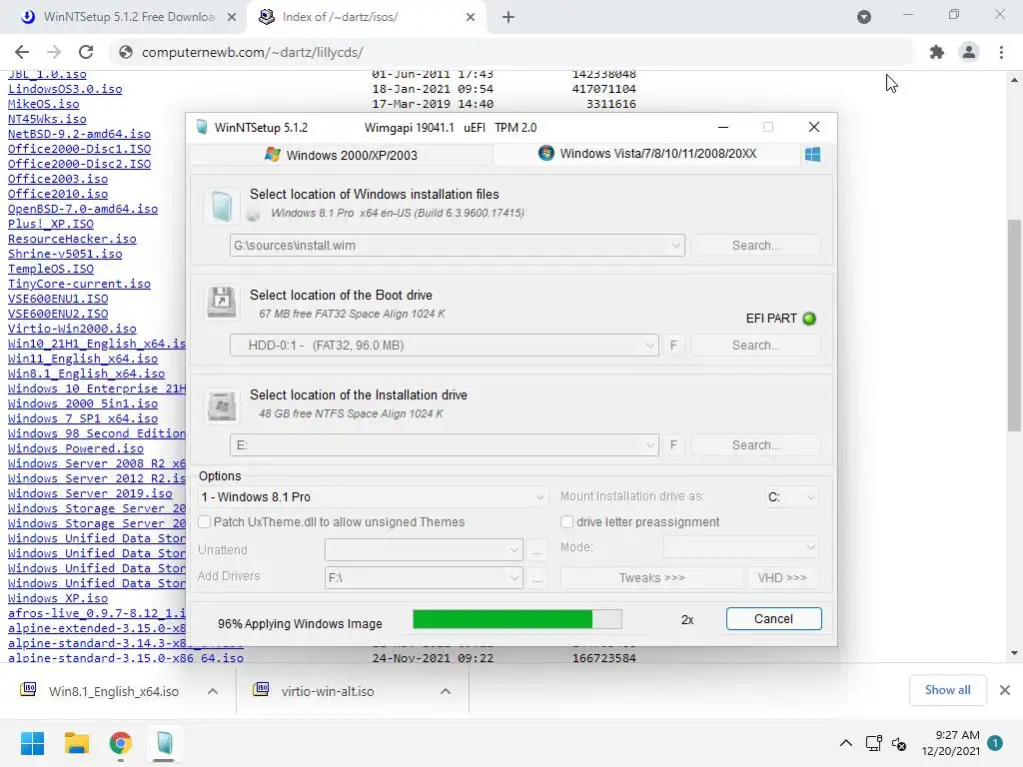Open Chrome three-dot menu
1023x767 pixels.
1001,52
